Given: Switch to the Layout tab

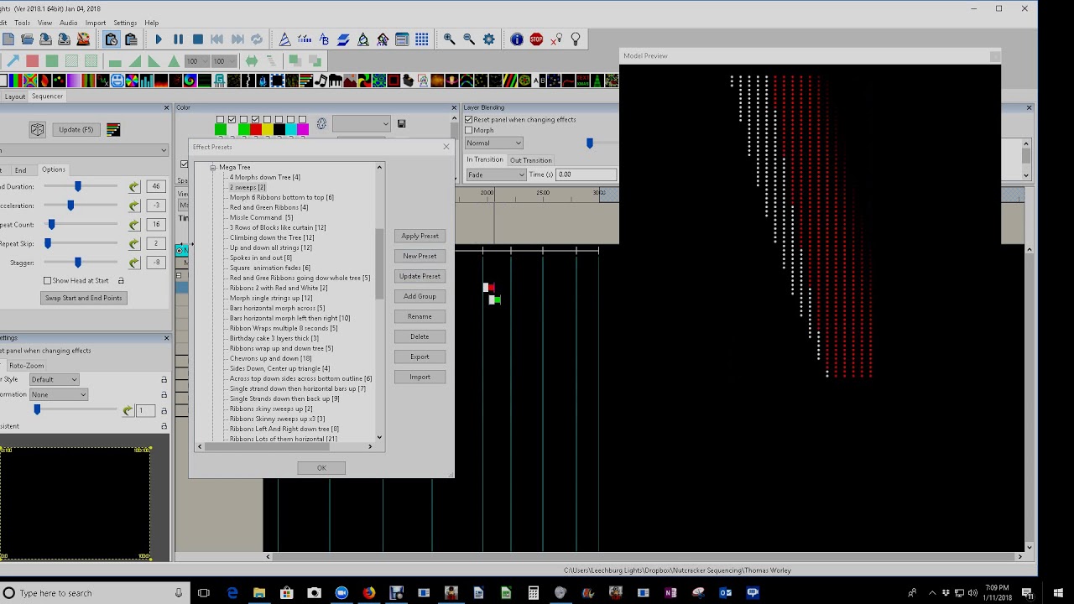Looking at the screenshot, I should pos(14,96).
